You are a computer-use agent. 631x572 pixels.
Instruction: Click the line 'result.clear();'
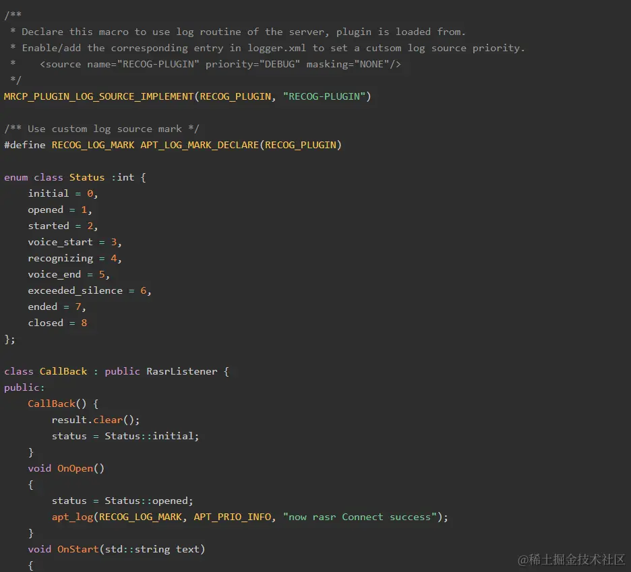point(96,420)
